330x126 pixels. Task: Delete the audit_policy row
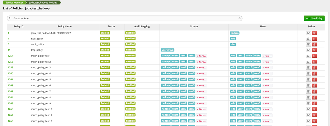(314, 44)
